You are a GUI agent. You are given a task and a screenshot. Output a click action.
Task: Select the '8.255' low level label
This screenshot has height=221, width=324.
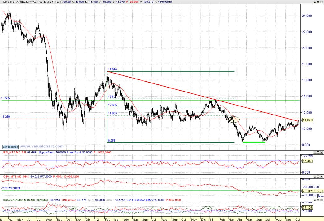[x=112, y=140]
